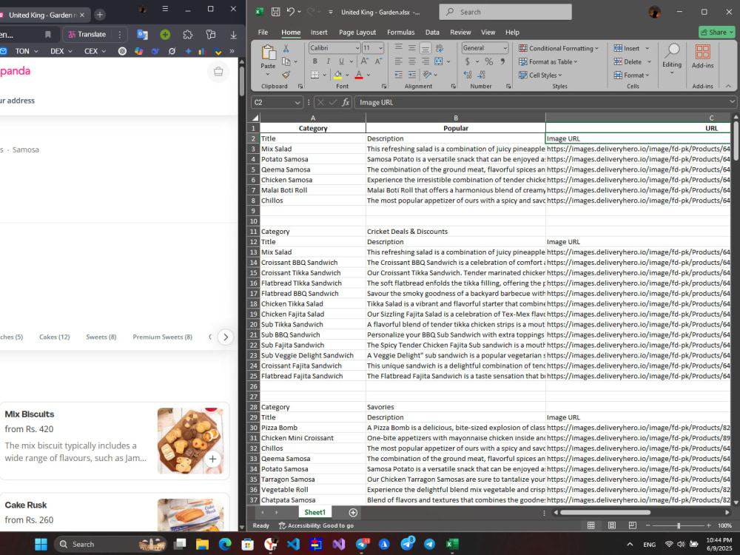Image resolution: width=740 pixels, height=555 pixels.
Task: Click the Orientation icon
Action: point(428,75)
